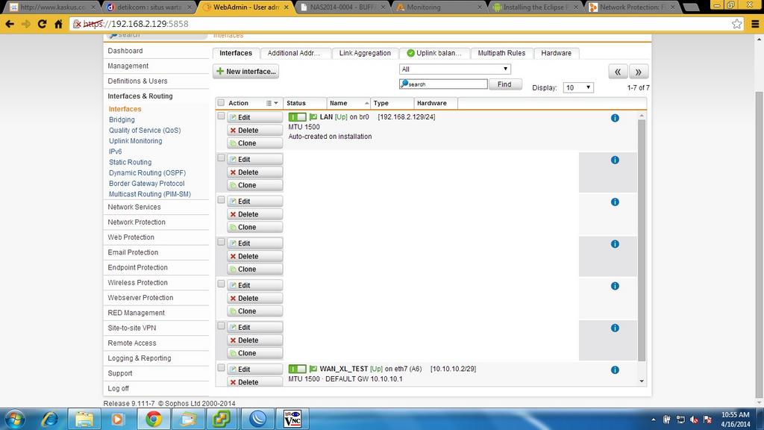Delete the LAN interface
This screenshot has height=430, width=764.
tap(255, 130)
